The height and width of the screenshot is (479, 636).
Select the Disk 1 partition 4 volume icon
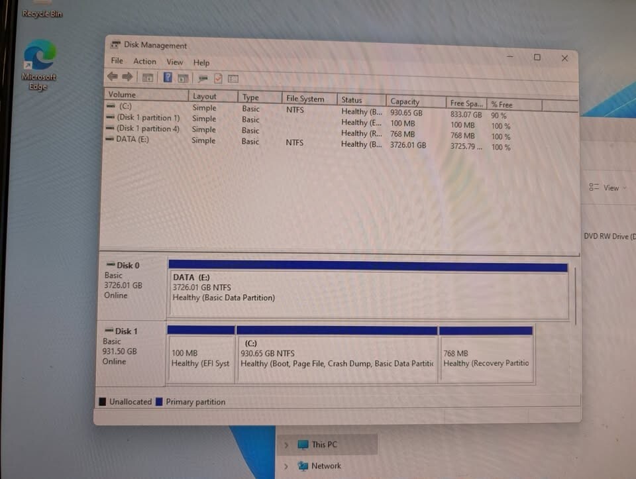coord(109,128)
